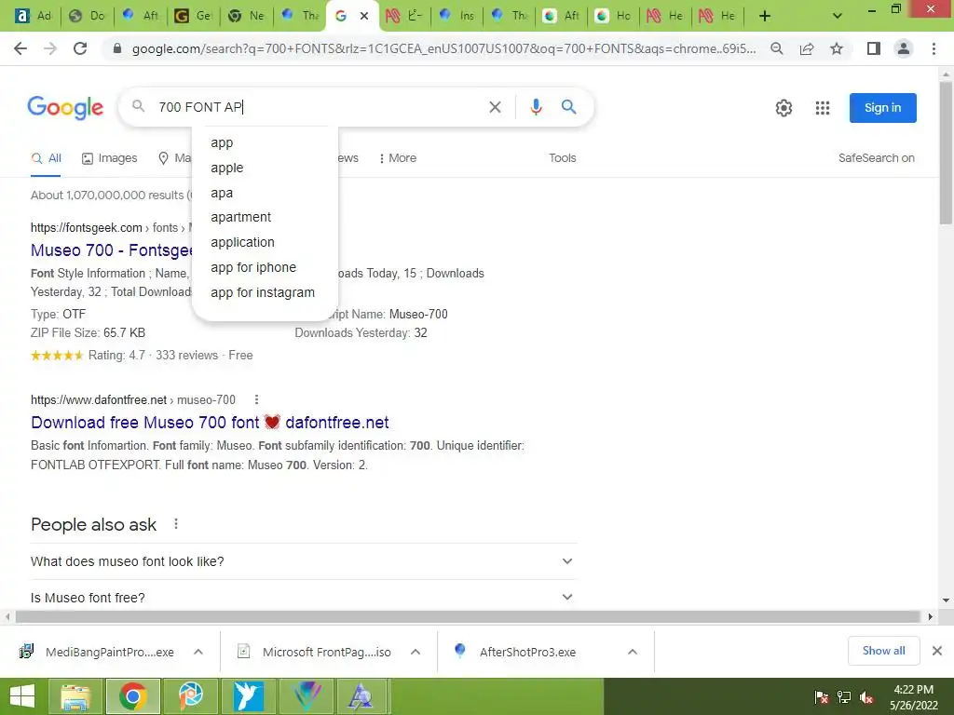This screenshot has width=954, height=715.
Task: Click Chrome icon in taskbar
Action: pos(133,696)
